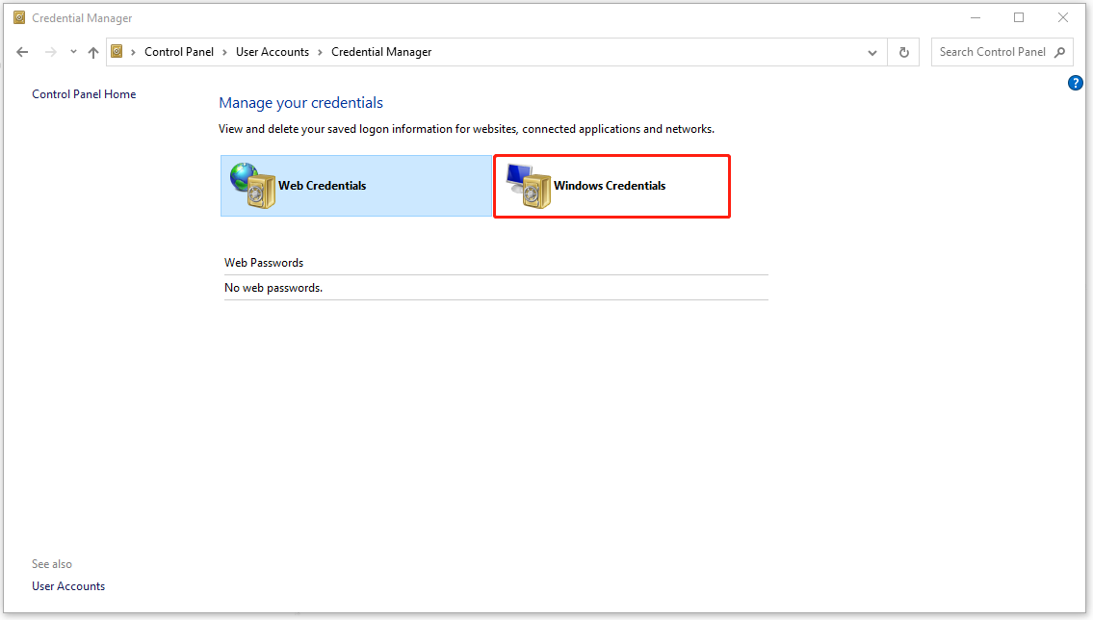The width and height of the screenshot is (1093, 620).
Task: Click the Search Control Panel input field
Action: pyautogui.click(x=992, y=51)
